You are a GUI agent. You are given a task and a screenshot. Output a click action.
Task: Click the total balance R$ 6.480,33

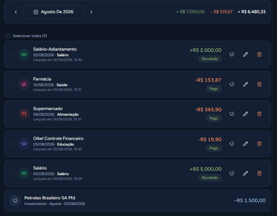tap(252, 12)
